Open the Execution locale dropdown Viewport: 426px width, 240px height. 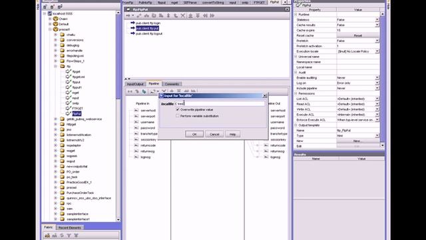(x=377, y=51)
